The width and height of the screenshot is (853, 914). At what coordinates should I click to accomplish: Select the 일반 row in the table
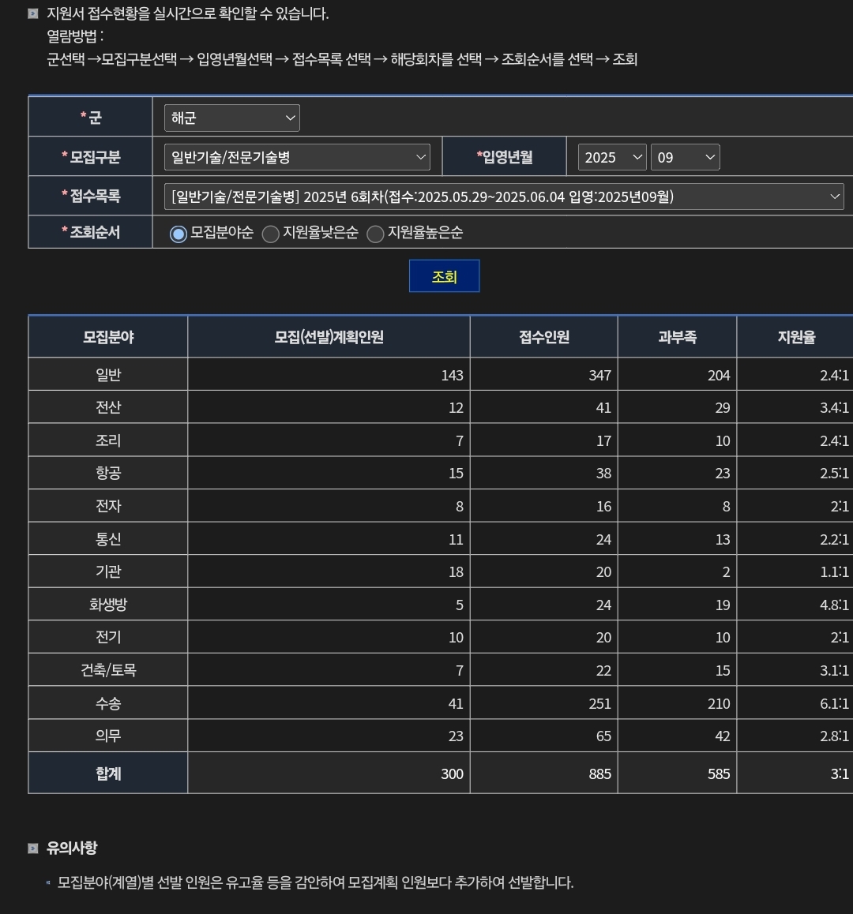(x=108, y=375)
